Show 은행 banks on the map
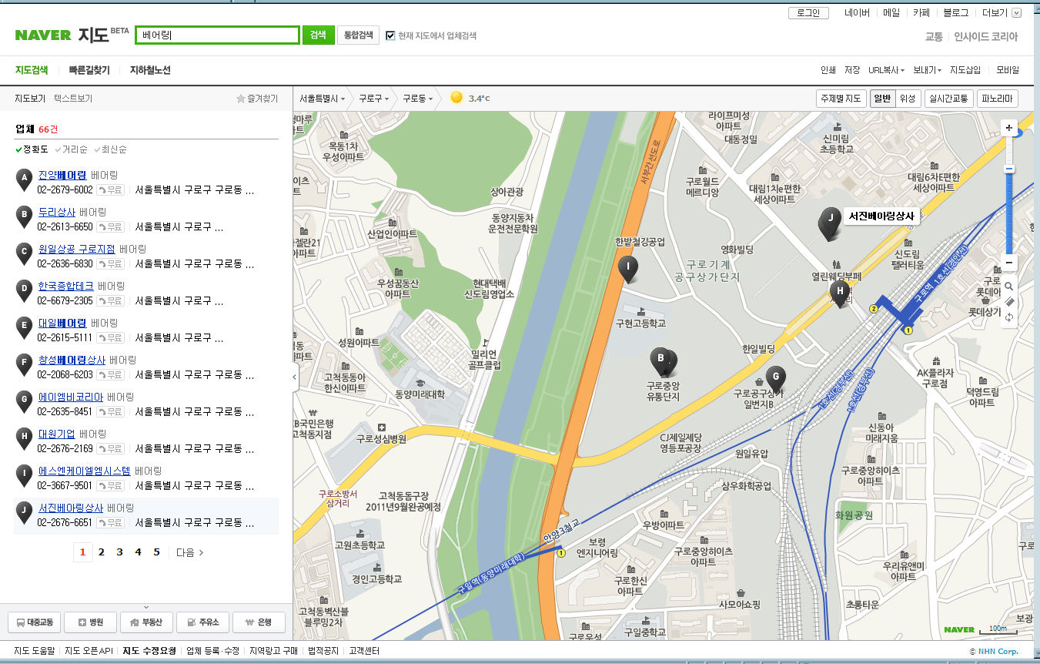The width and height of the screenshot is (1040, 664). [259, 622]
